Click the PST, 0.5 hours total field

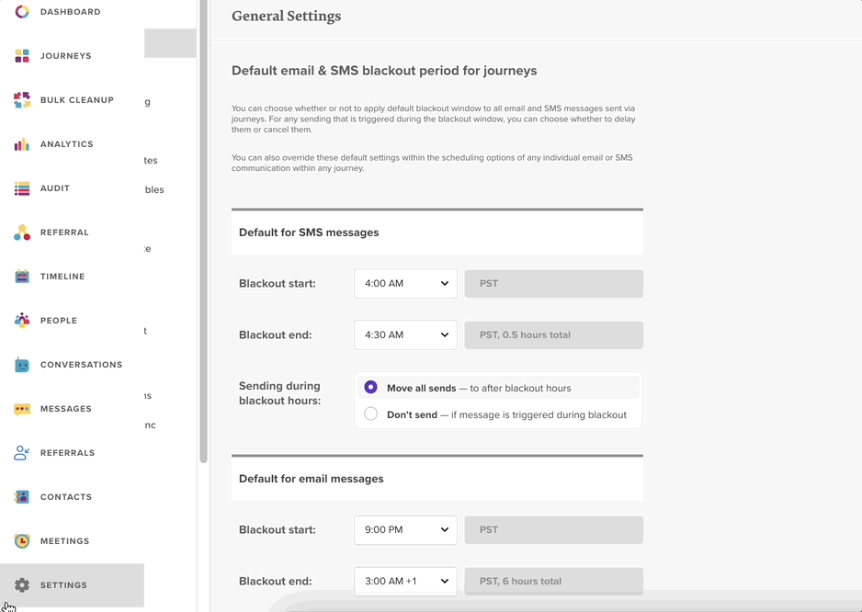pos(553,334)
